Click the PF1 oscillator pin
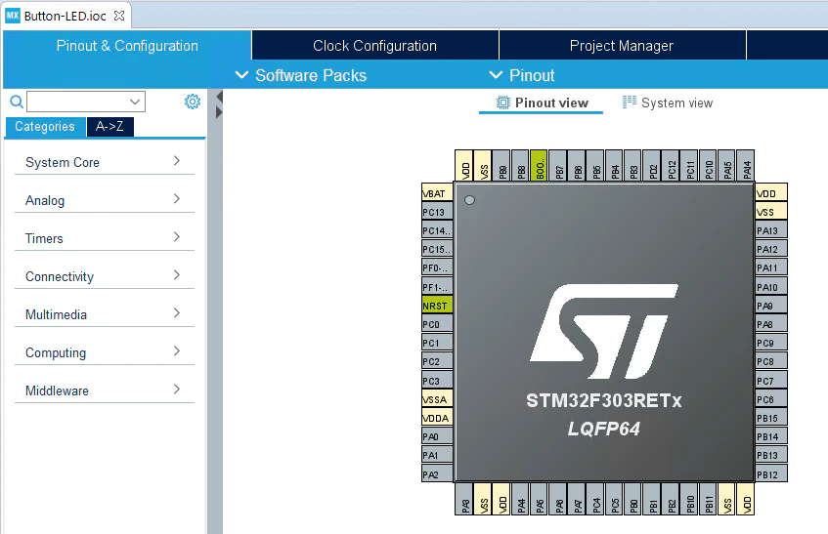This screenshot has width=828, height=534. [437, 287]
